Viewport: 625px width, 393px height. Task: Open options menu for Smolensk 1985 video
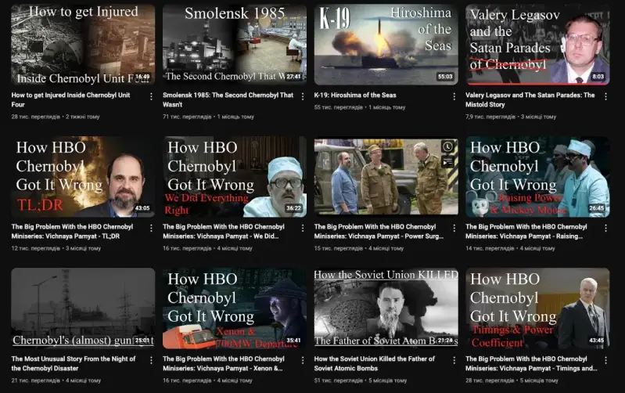click(303, 96)
